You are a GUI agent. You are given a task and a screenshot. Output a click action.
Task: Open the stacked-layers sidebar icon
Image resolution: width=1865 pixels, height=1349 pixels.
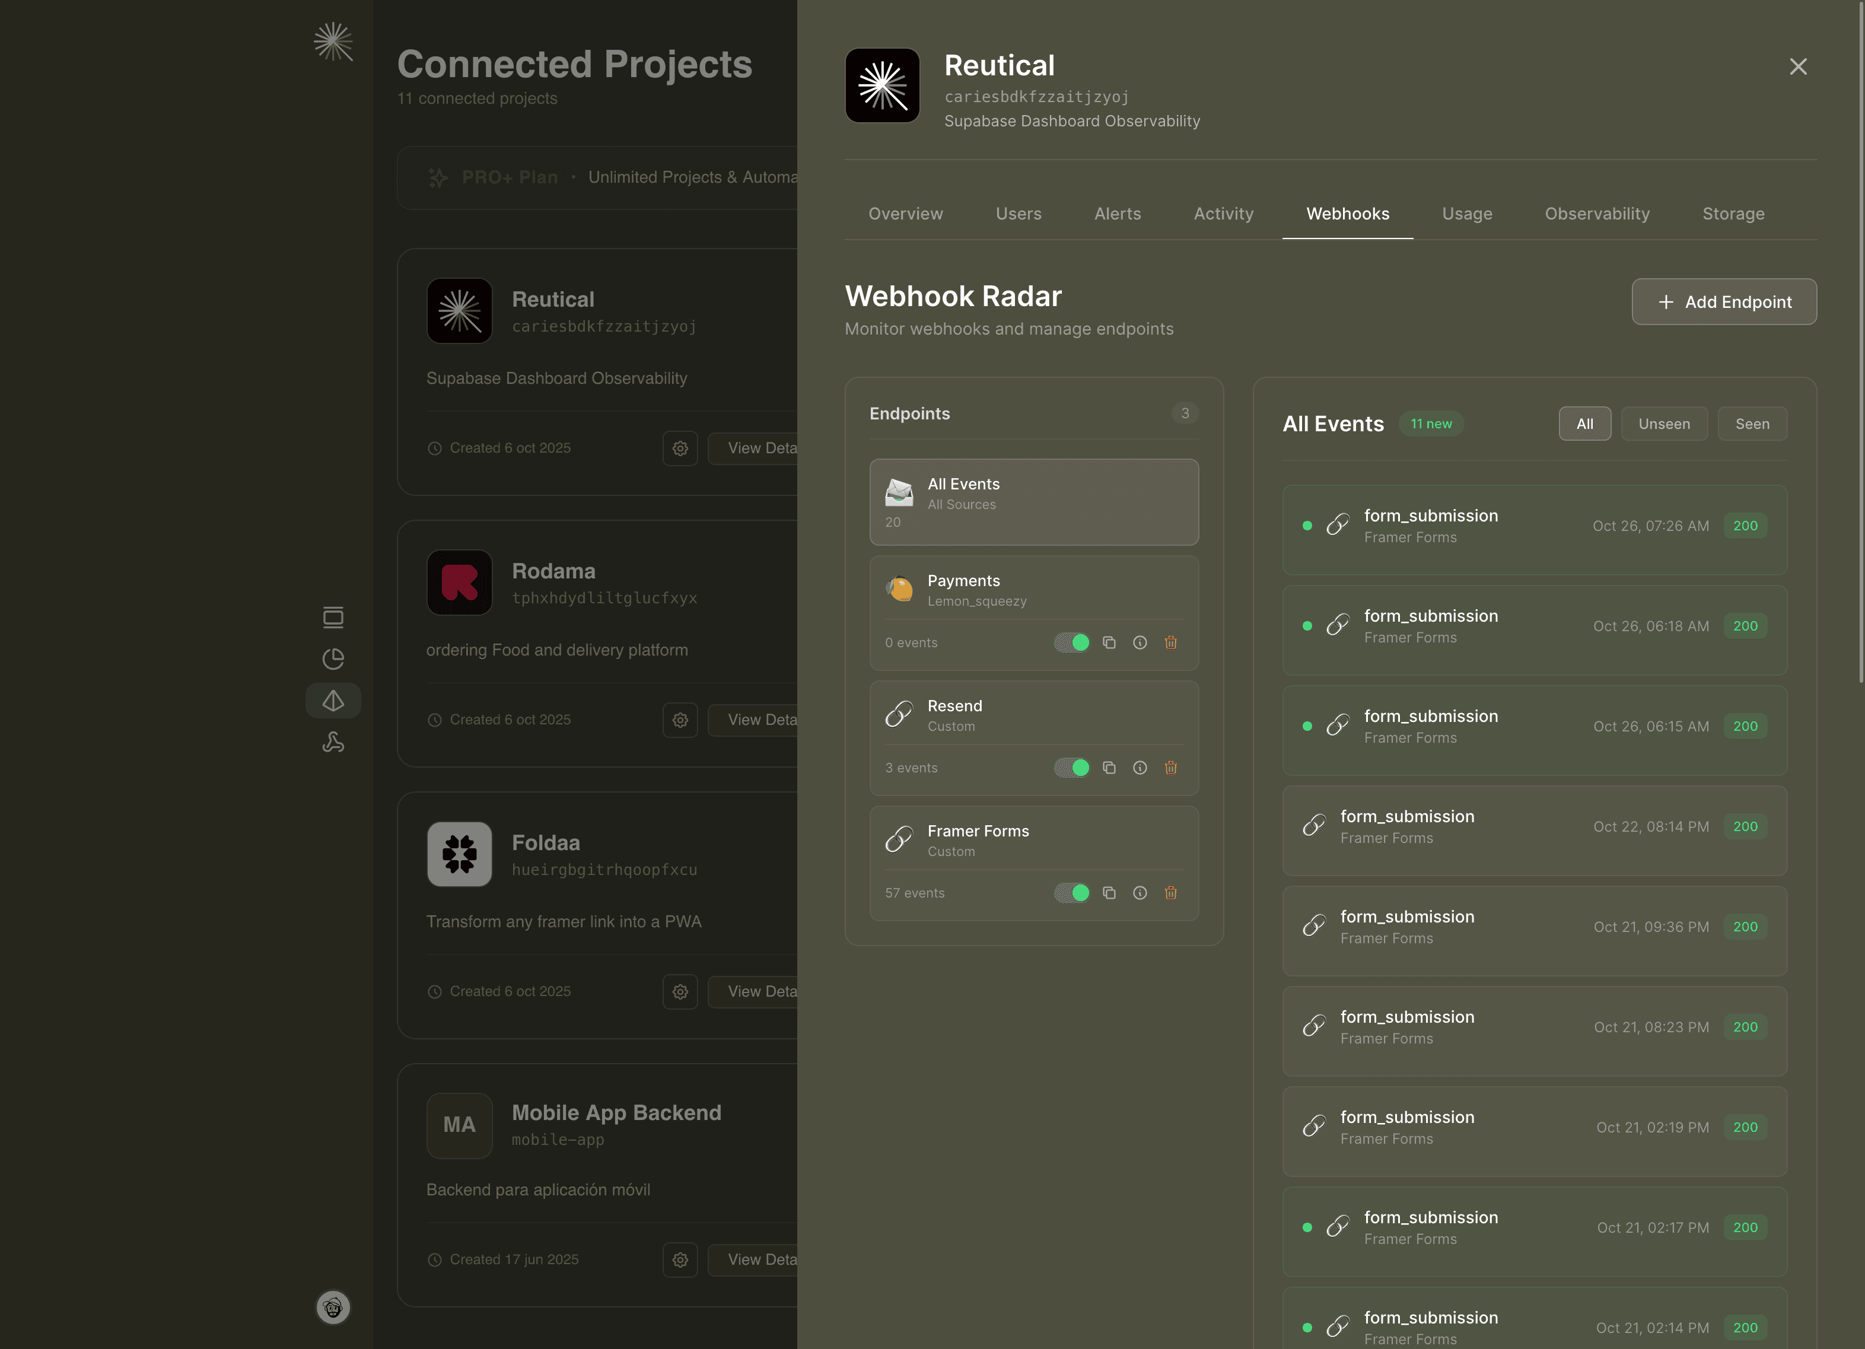(x=333, y=617)
